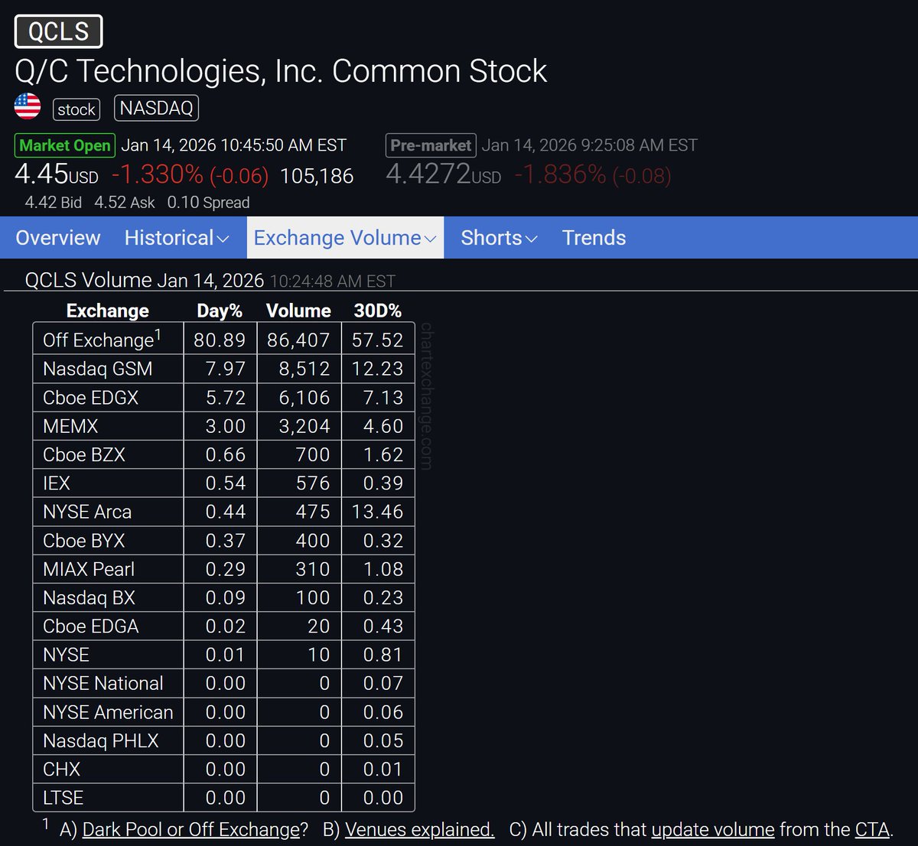
Task: Select the LTSE row label
Action: (x=63, y=798)
